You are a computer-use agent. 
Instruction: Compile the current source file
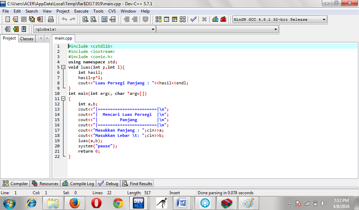pos(158,19)
